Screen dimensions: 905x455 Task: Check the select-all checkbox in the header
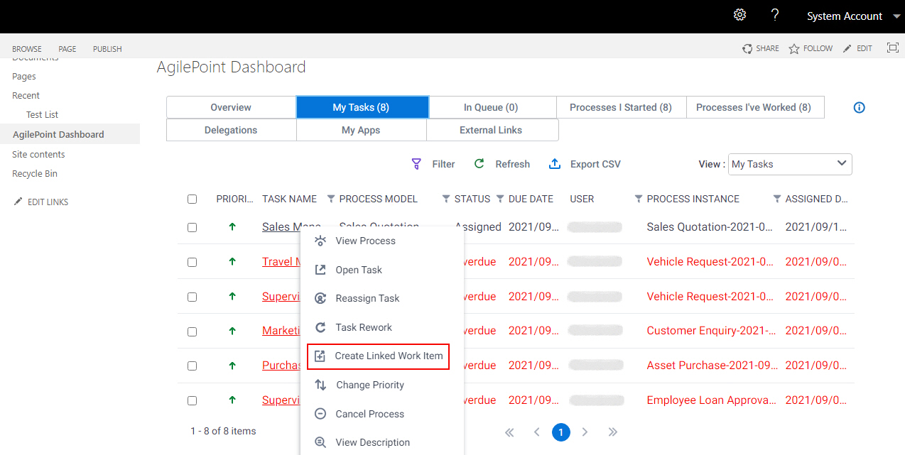click(192, 199)
